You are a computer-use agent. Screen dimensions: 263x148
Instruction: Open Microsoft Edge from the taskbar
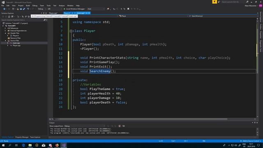point(23,145)
